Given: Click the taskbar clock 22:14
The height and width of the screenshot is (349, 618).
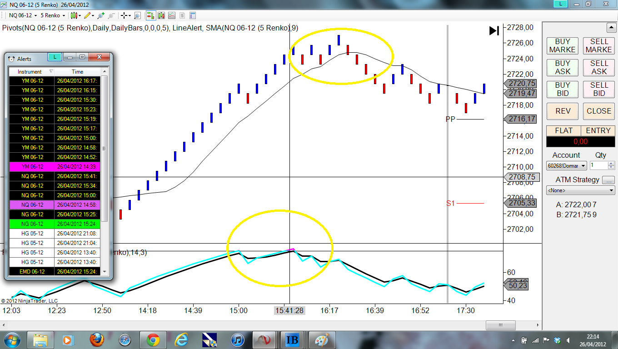Looking at the screenshot, I should 593,337.
